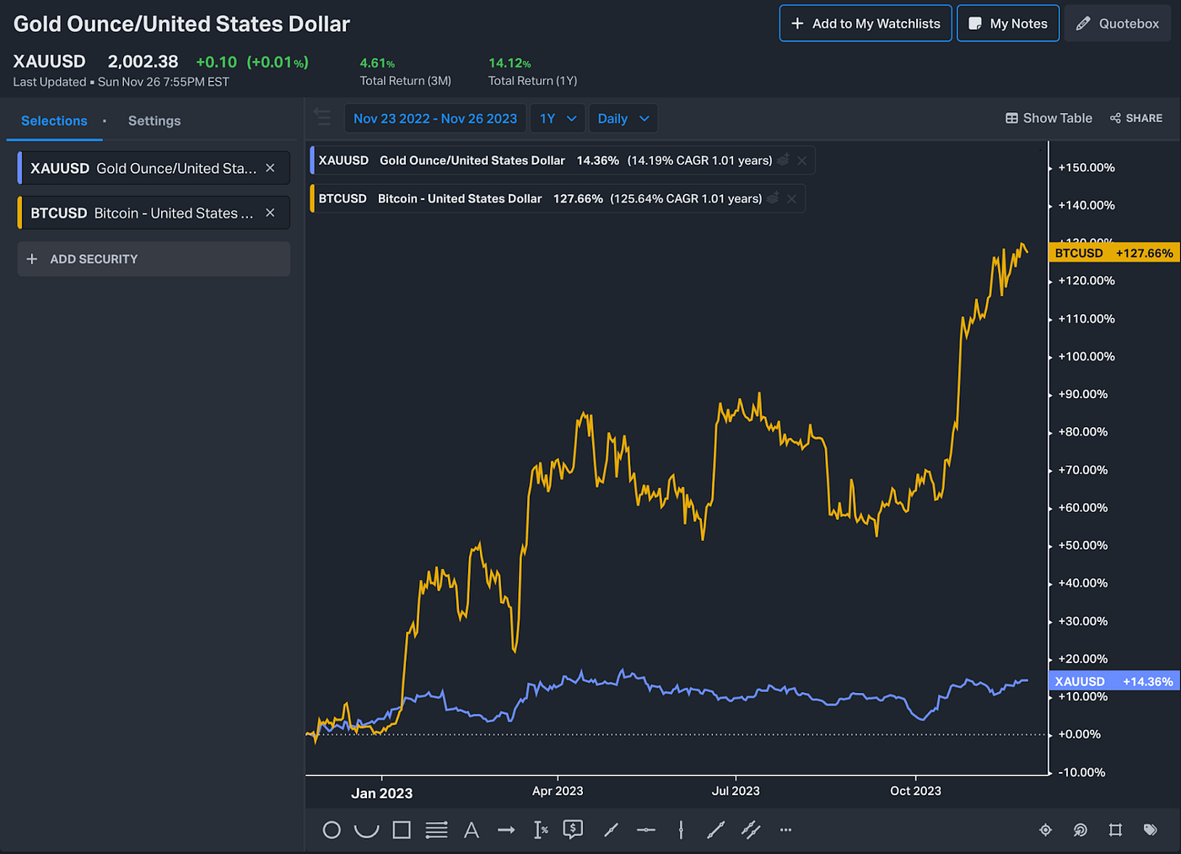Select the rectangle drawing tool

coord(402,830)
